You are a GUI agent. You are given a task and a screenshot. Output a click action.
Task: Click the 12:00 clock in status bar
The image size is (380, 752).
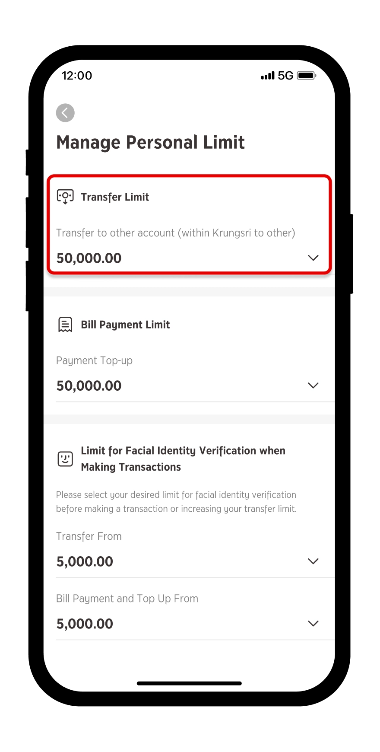77,76
